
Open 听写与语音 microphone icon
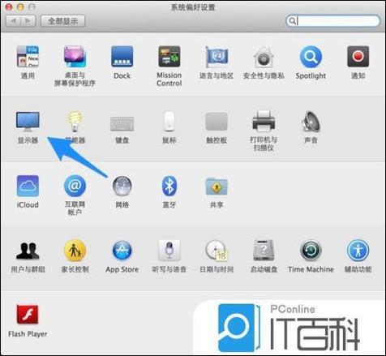point(169,251)
